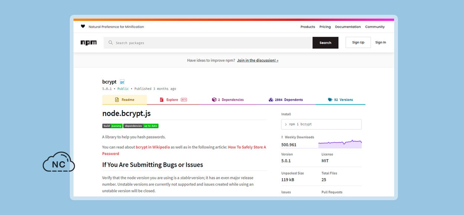Click the Sign In link
The width and height of the screenshot is (464, 215).
[x=380, y=42]
